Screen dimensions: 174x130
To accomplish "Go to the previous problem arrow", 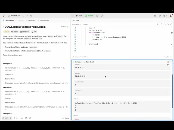I will 23,16.
